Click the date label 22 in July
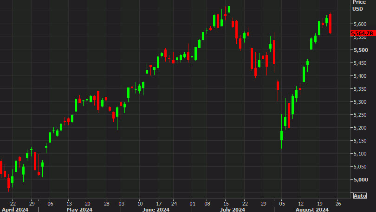This screenshot has width=376, height=212. (245, 204)
